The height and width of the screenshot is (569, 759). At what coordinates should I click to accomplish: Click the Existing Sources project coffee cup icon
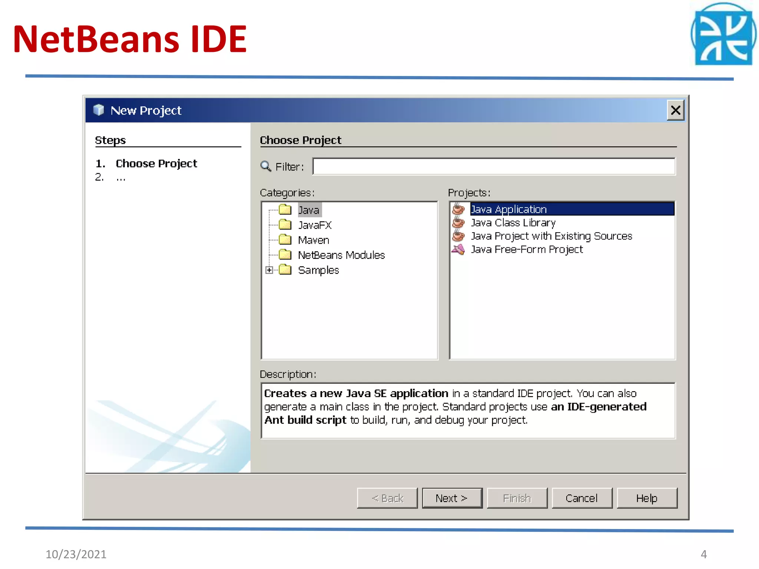pyautogui.click(x=458, y=236)
